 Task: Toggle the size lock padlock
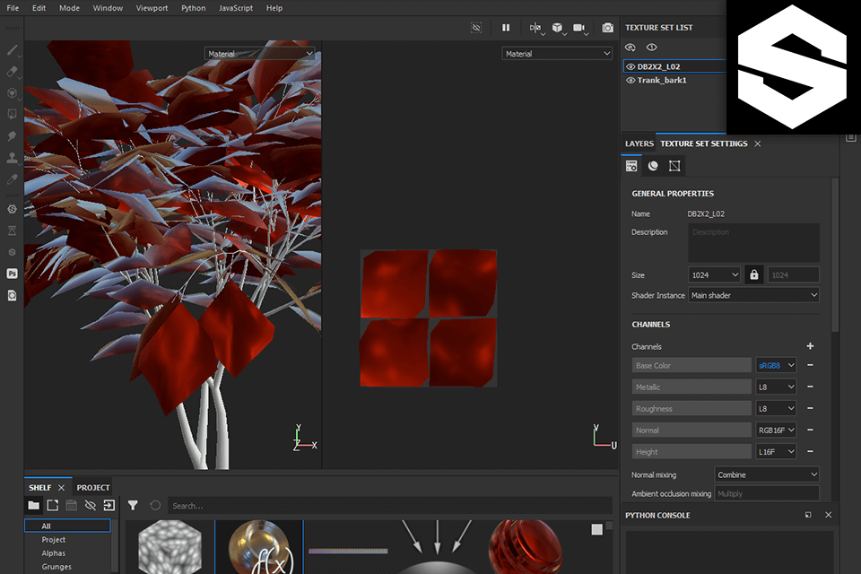(754, 274)
